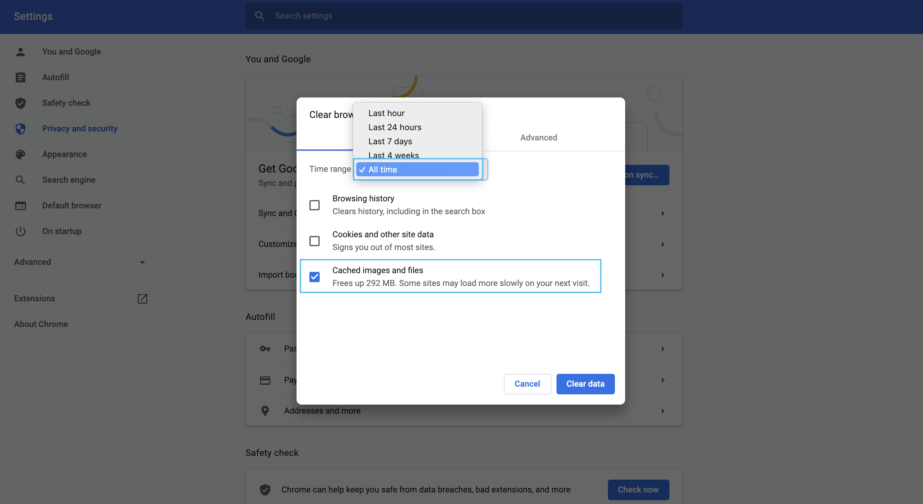Click the Default browser window icon
The width and height of the screenshot is (923, 504).
21,206
